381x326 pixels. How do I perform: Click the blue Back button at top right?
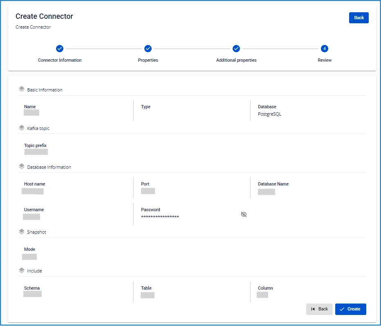tap(359, 18)
